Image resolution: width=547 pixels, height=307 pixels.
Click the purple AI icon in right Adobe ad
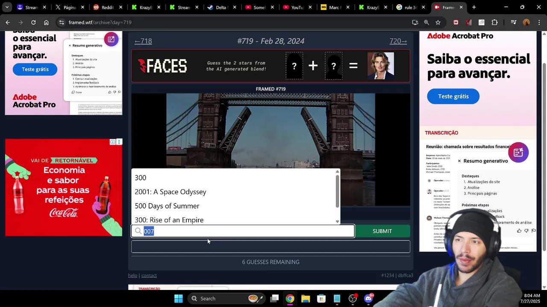518,152
